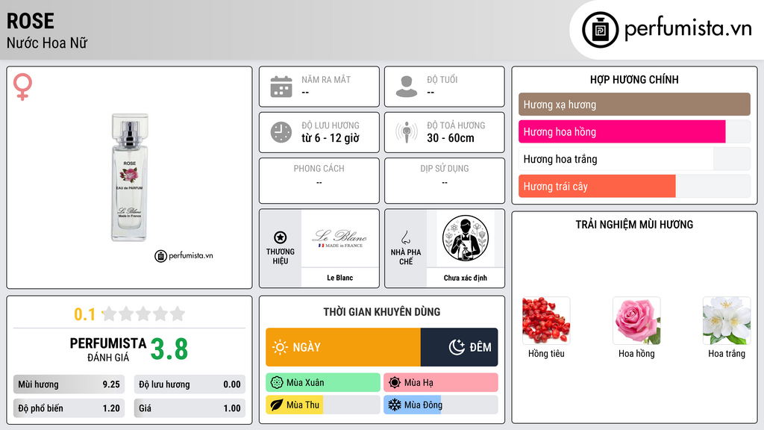Click the nose icon for Nhà pha chế

point(405,237)
